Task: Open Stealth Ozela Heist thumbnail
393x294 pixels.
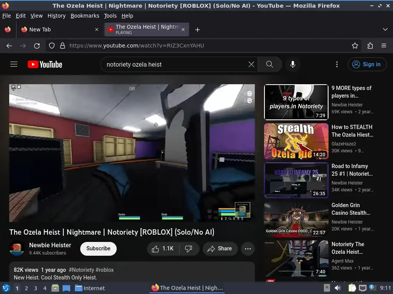Action: click(296, 141)
